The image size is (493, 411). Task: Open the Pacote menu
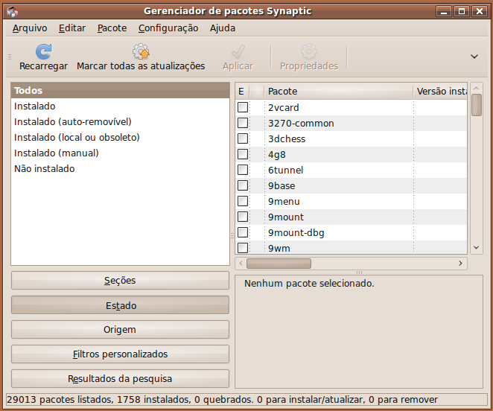point(112,28)
